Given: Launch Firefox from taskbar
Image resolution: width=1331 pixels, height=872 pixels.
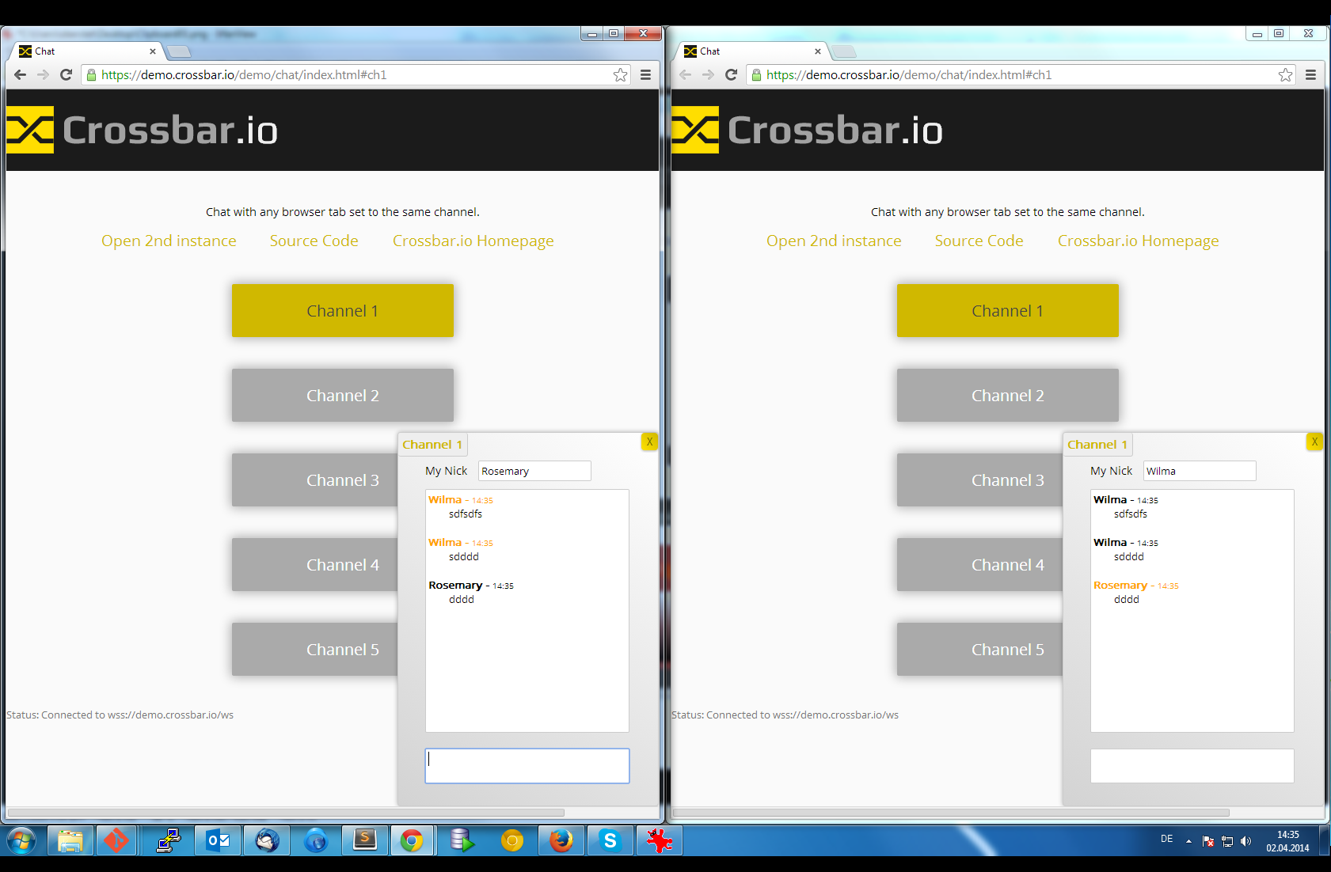Looking at the screenshot, I should [561, 840].
